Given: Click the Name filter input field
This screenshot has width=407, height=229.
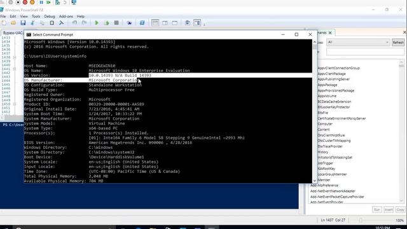Looking at the screenshot, I should click(365, 52).
